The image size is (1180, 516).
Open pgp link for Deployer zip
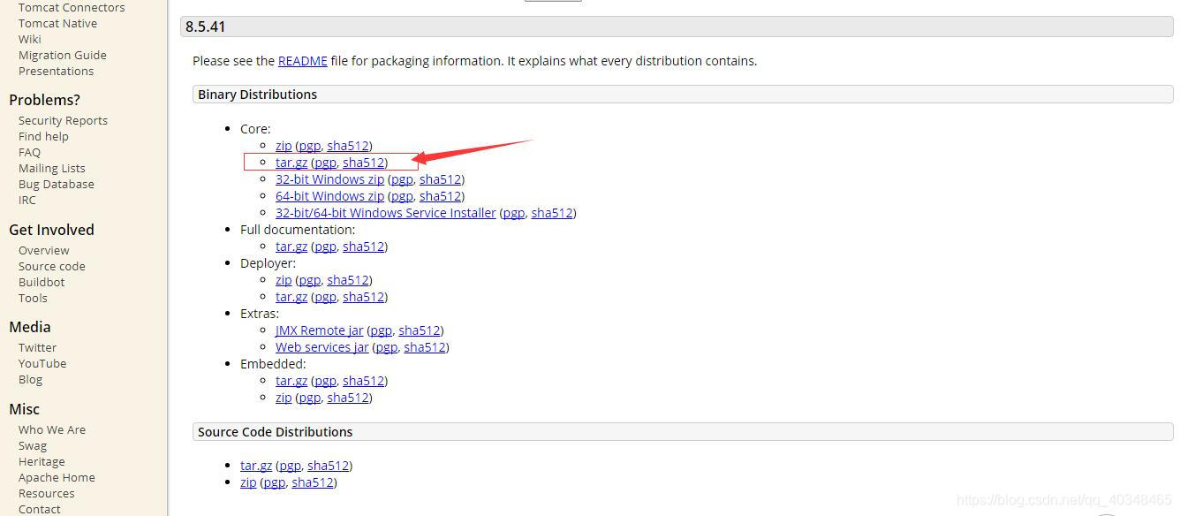(x=309, y=280)
